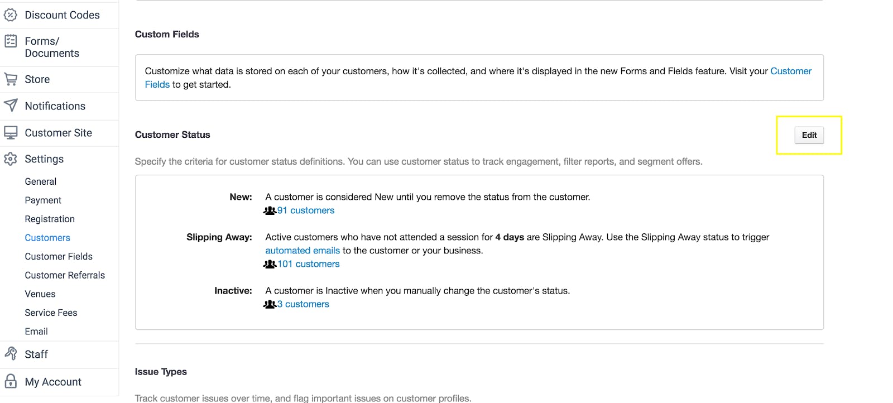Viewport: 893px width, 403px height.
Task: View the 91 customers link
Action: tap(306, 210)
